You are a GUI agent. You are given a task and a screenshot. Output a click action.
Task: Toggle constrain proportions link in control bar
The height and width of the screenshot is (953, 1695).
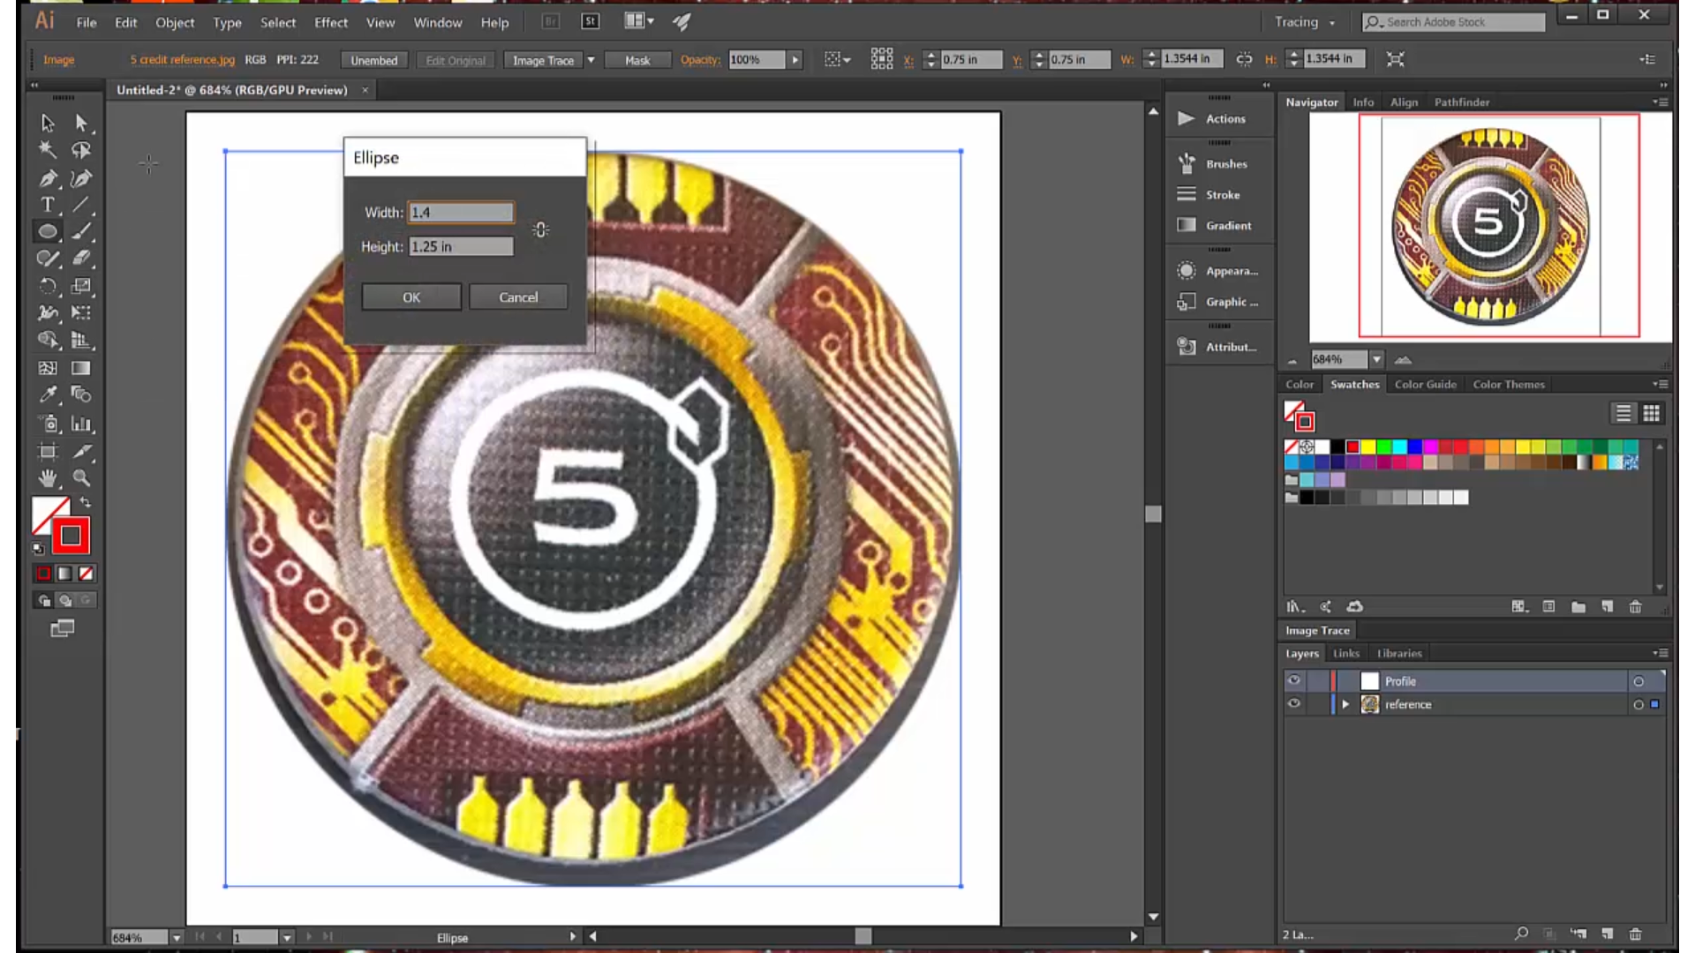click(1244, 59)
